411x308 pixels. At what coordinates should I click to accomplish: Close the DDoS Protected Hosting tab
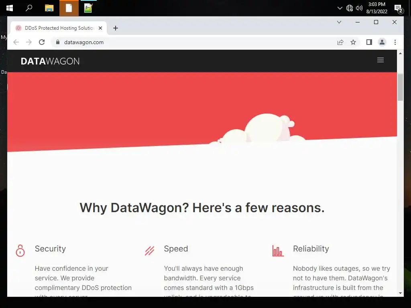pyautogui.click(x=100, y=28)
